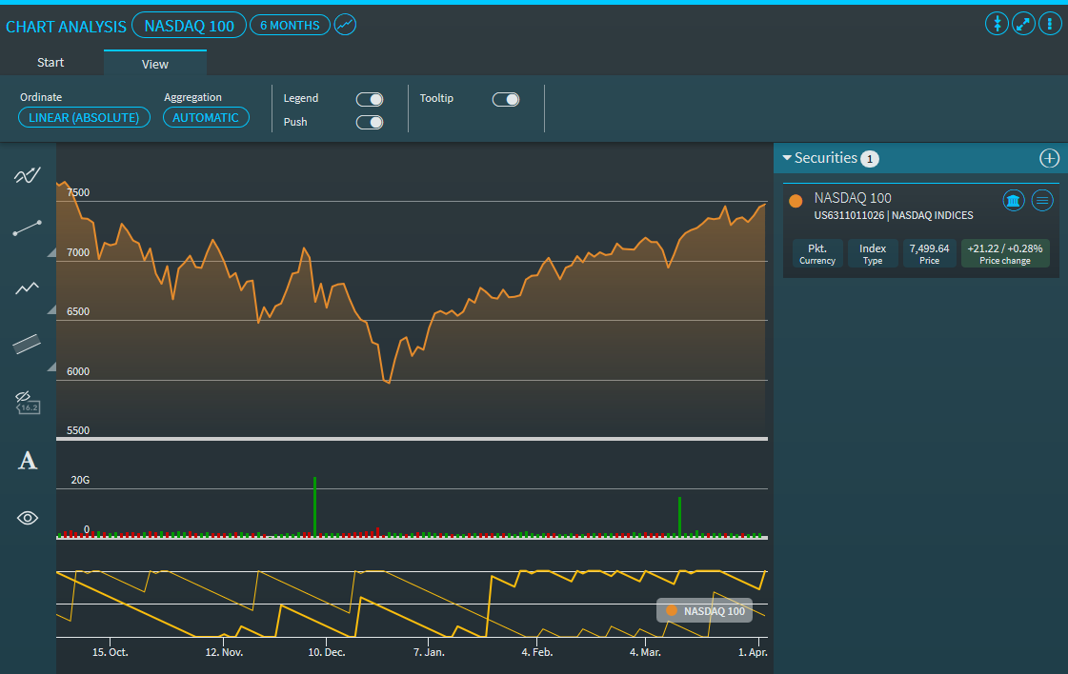1068x674 pixels.
Task: Select the zigzag chart type tool
Action: pos(27,287)
